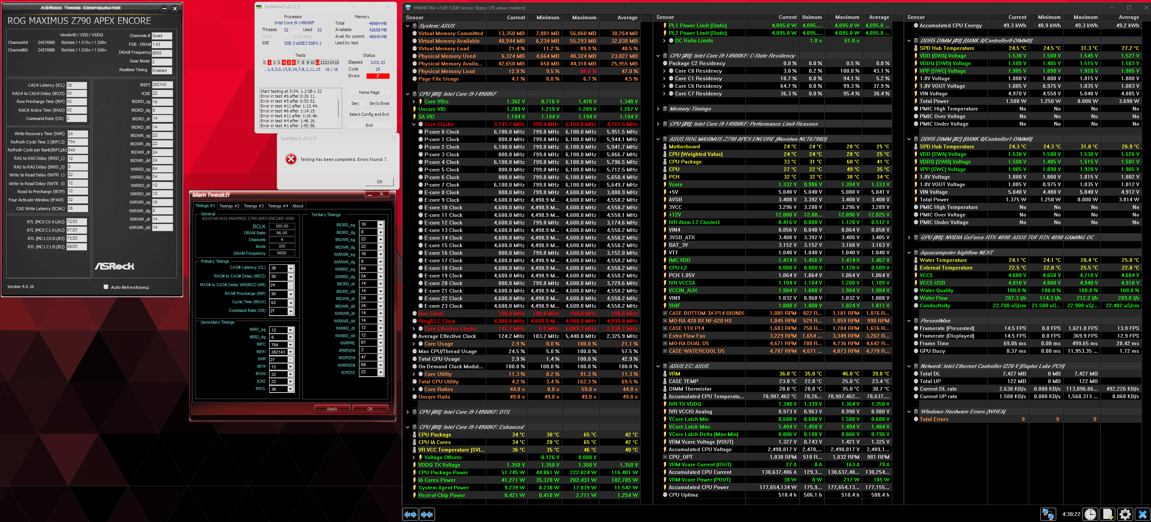Collapse the Core Clocks tree node
The height and width of the screenshot is (522, 1151).
click(x=414, y=125)
